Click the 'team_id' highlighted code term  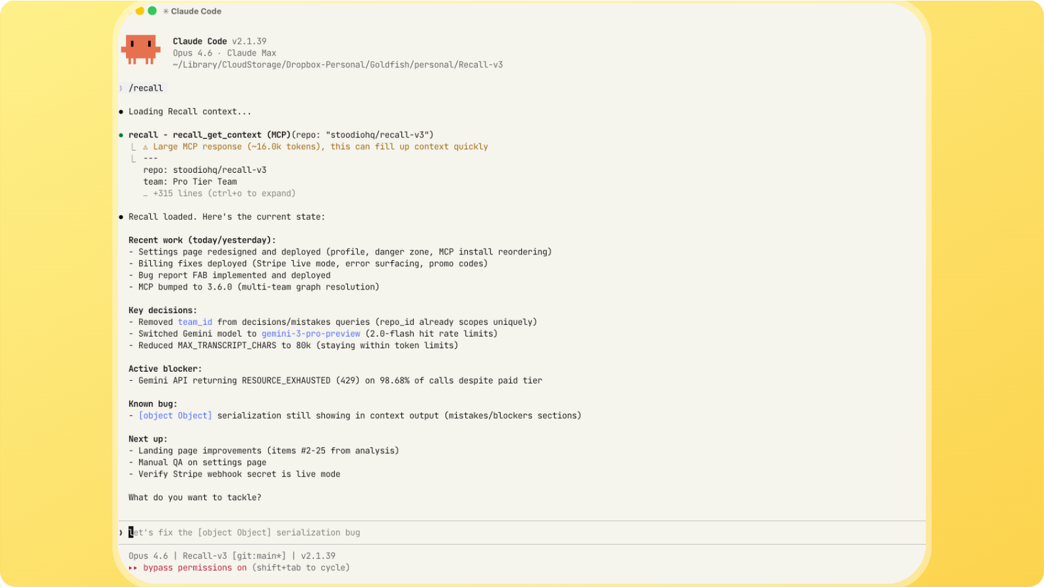pos(195,322)
